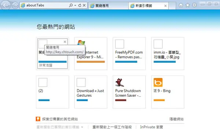Viewport: 220px width, 133px height.
Task: Switch to the 關鍵應用 tab
Action: (x=108, y=6)
